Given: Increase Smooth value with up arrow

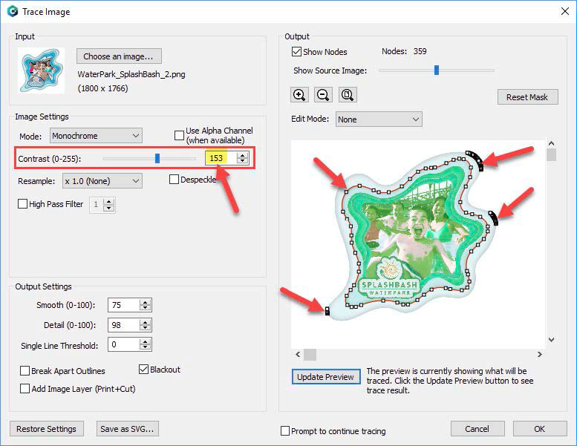Looking at the screenshot, I should click(x=146, y=303).
